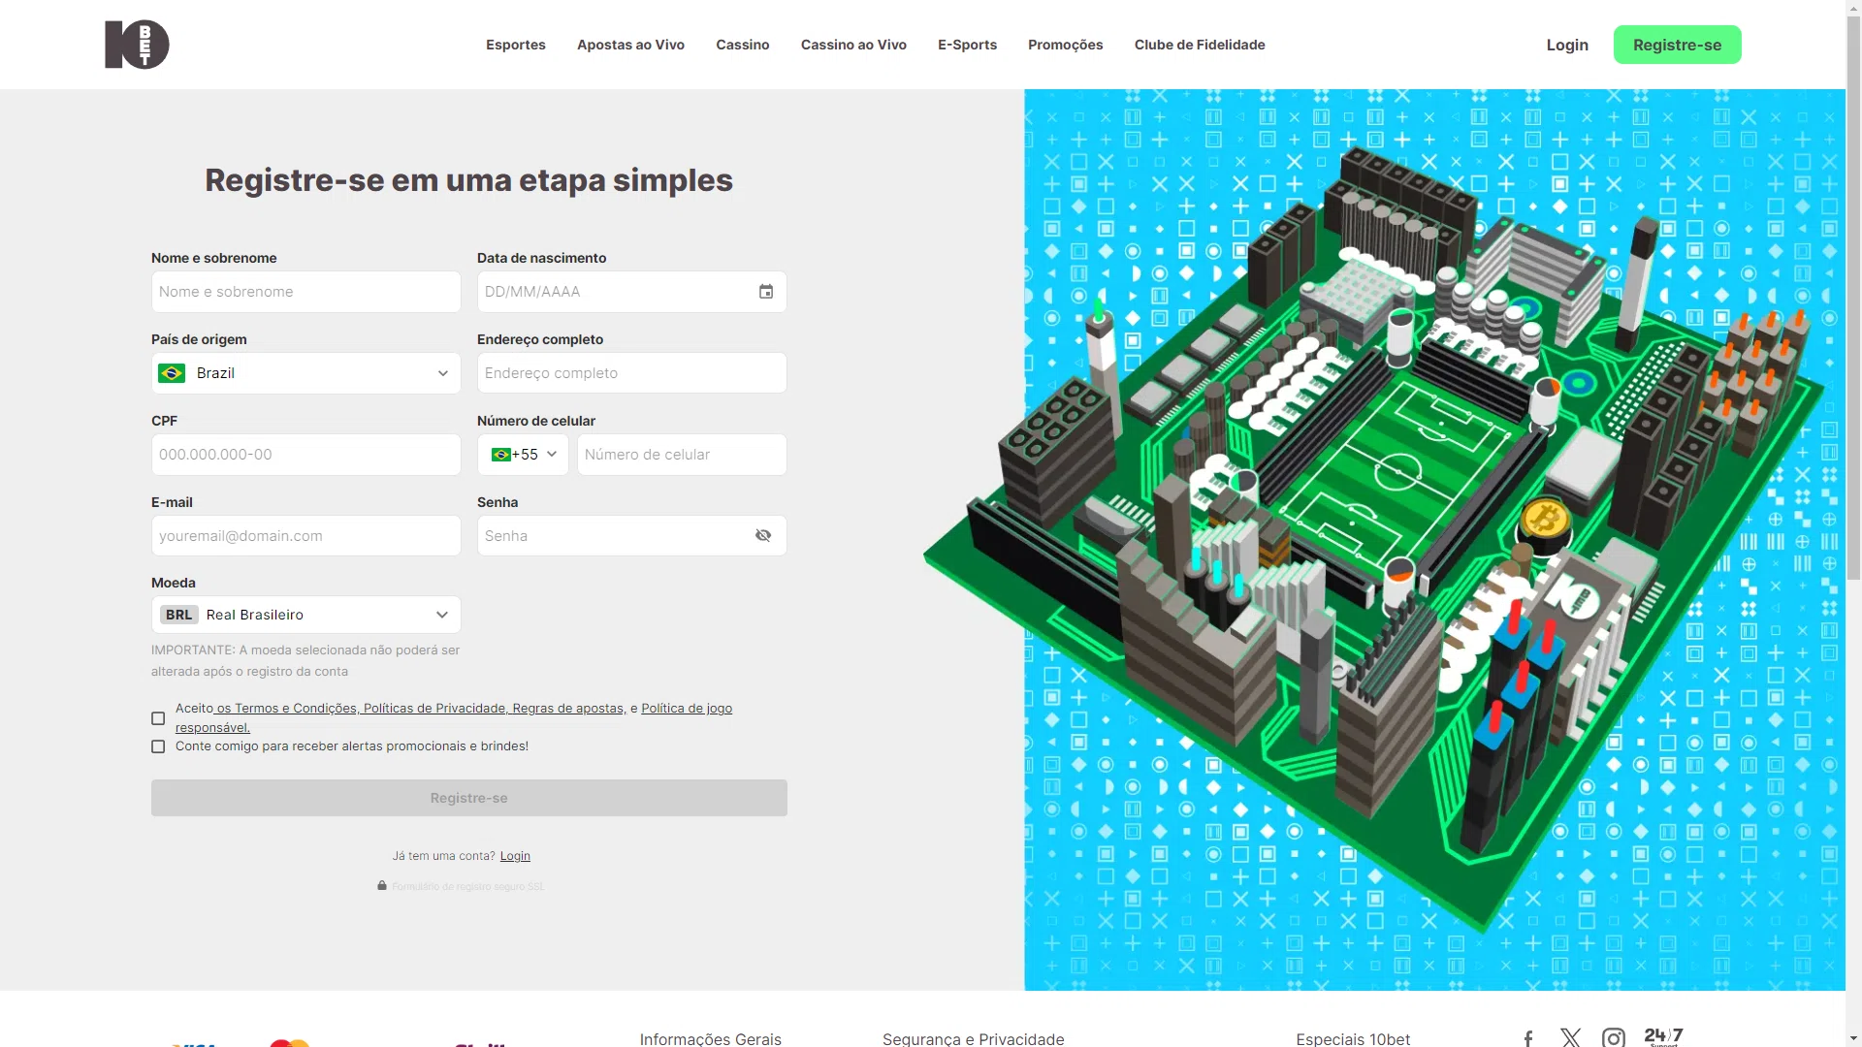The height and width of the screenshot is (1047, 1862).
Task: Click the 'Registre-se em uma etapa simples' heading
Action: (x=469, y=180)
